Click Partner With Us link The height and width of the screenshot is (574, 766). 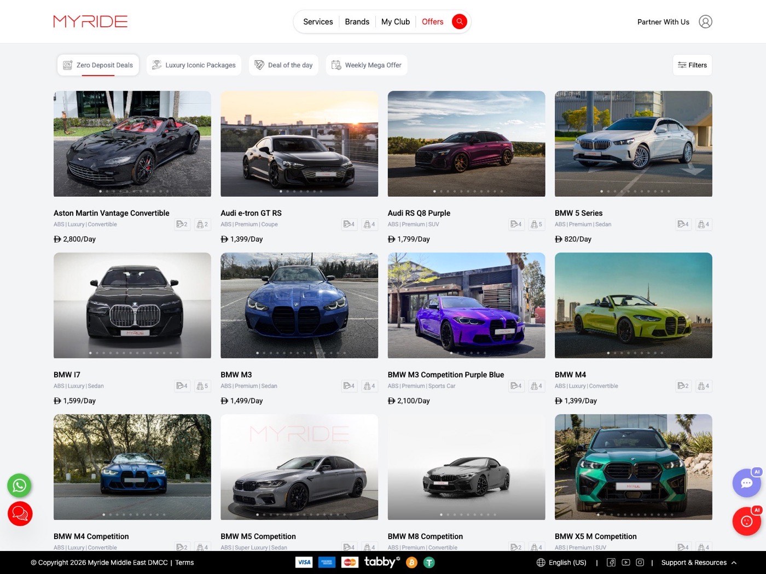(663, 22)
